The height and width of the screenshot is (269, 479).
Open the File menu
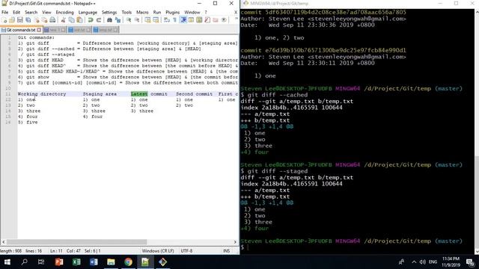tap(5, 12)
